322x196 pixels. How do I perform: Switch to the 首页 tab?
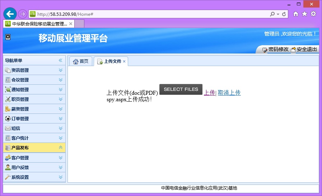[81, 61]
